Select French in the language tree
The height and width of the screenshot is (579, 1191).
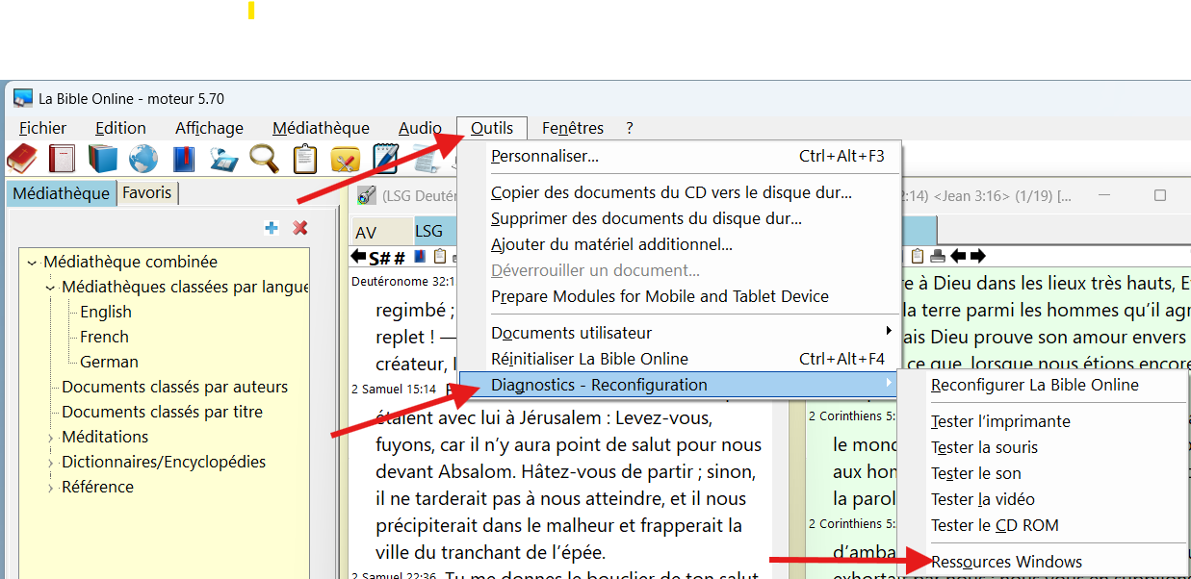click(104, 337)
